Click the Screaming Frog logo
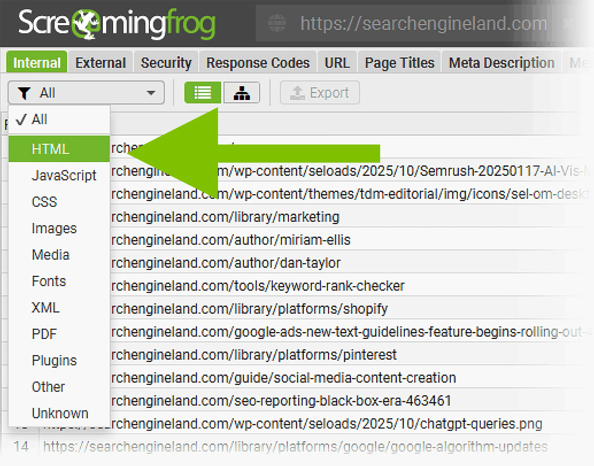Viewport: 594px width, 466px height. [117, 24]
